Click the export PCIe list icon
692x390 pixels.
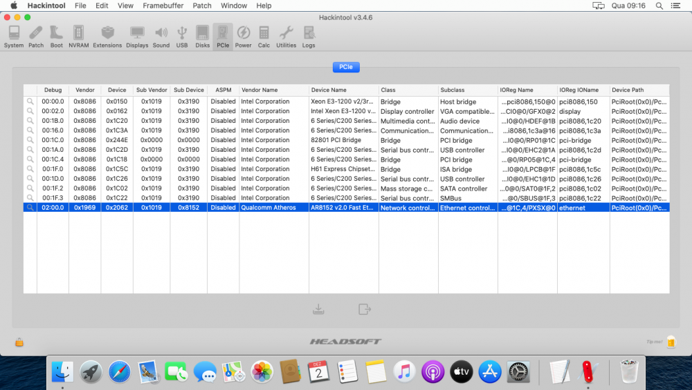click(x=365, y=309)
